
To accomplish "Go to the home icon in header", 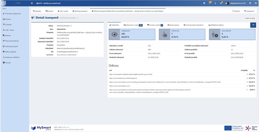I will [x=255, y=3].
